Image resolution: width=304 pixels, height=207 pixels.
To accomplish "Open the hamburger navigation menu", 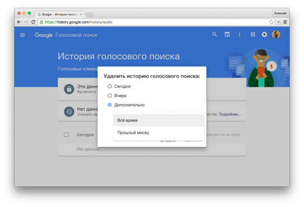I will pyautogui.click(x=23, y=35).
